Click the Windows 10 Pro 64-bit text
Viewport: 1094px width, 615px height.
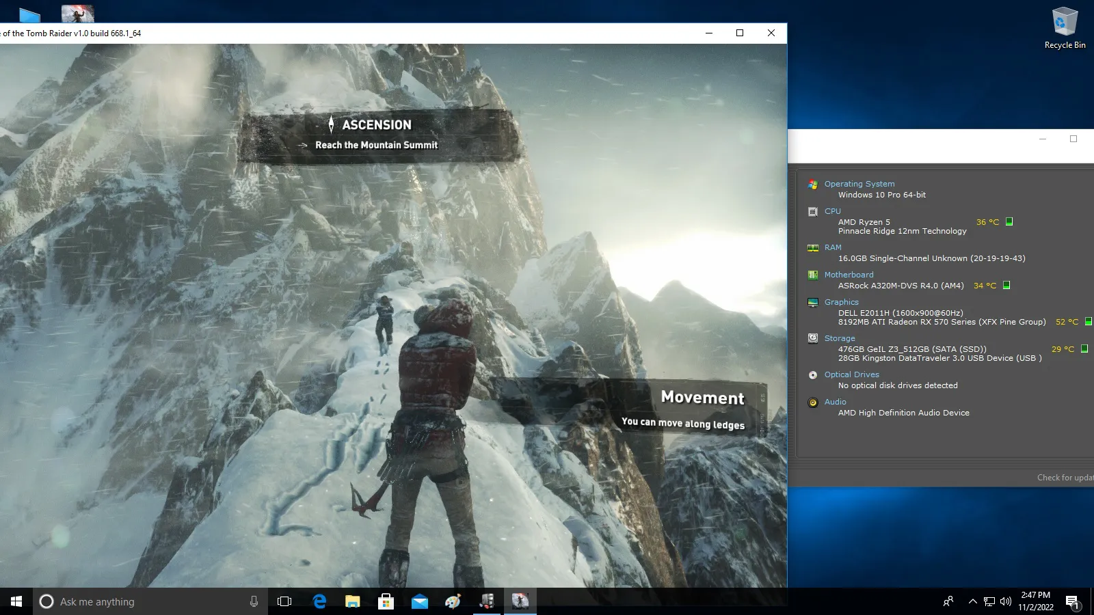(882, 195)
